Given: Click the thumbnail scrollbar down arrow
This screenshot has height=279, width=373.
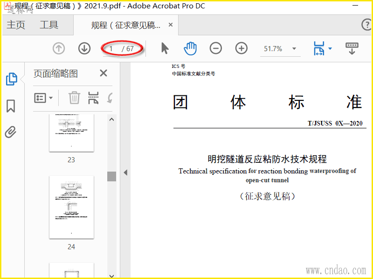Looking at the screenshot, I should point(111,275).
